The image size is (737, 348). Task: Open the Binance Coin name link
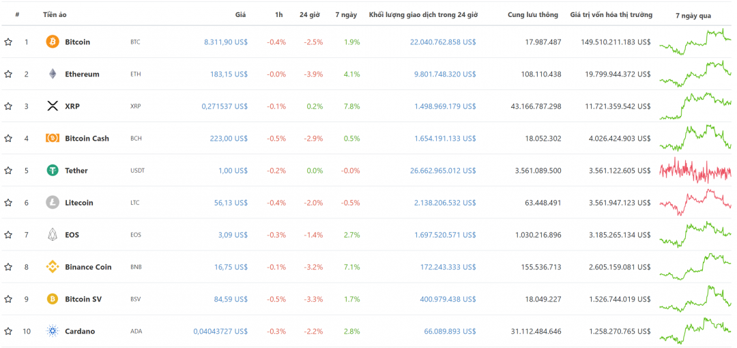[88, 267]
